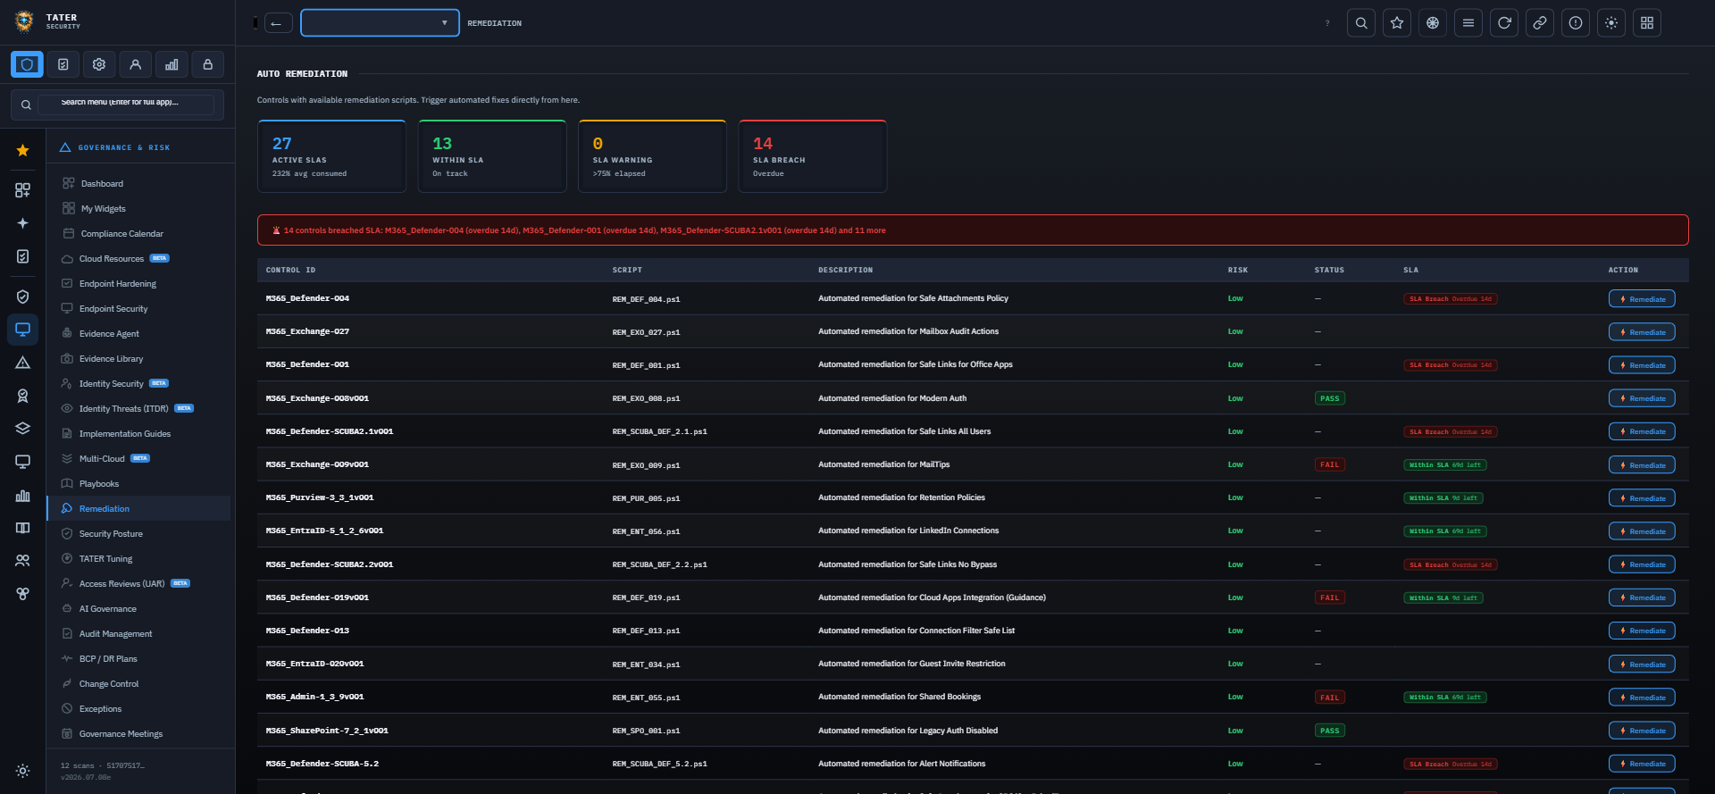The width and height of the screenshot is (1715, 794).
Task: Open Exceptions menu item
Action: [138, 708]
